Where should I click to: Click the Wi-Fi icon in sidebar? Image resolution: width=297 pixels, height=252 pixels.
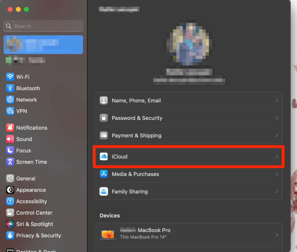click(10, 77)
